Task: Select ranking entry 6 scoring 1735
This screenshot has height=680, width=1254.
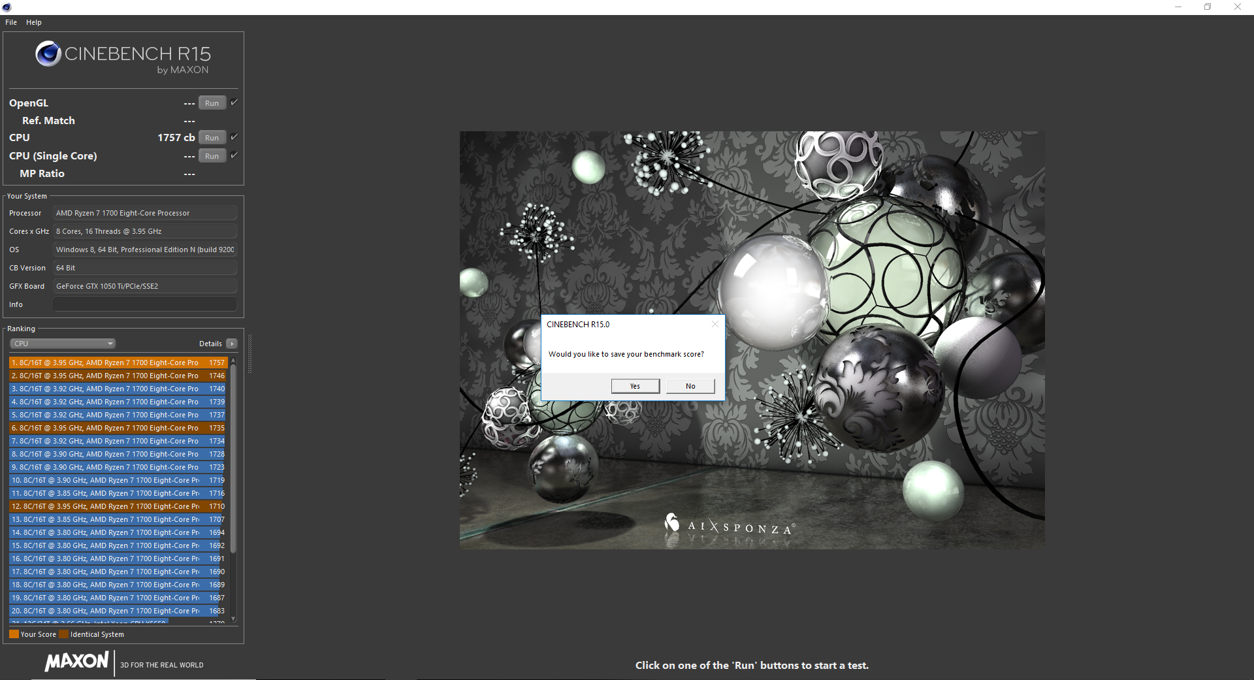Action: 118,428
